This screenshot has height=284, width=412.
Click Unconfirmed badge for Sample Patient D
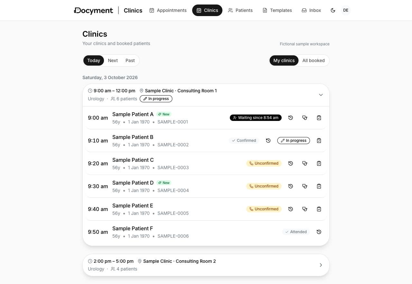[x=264, y=186]
